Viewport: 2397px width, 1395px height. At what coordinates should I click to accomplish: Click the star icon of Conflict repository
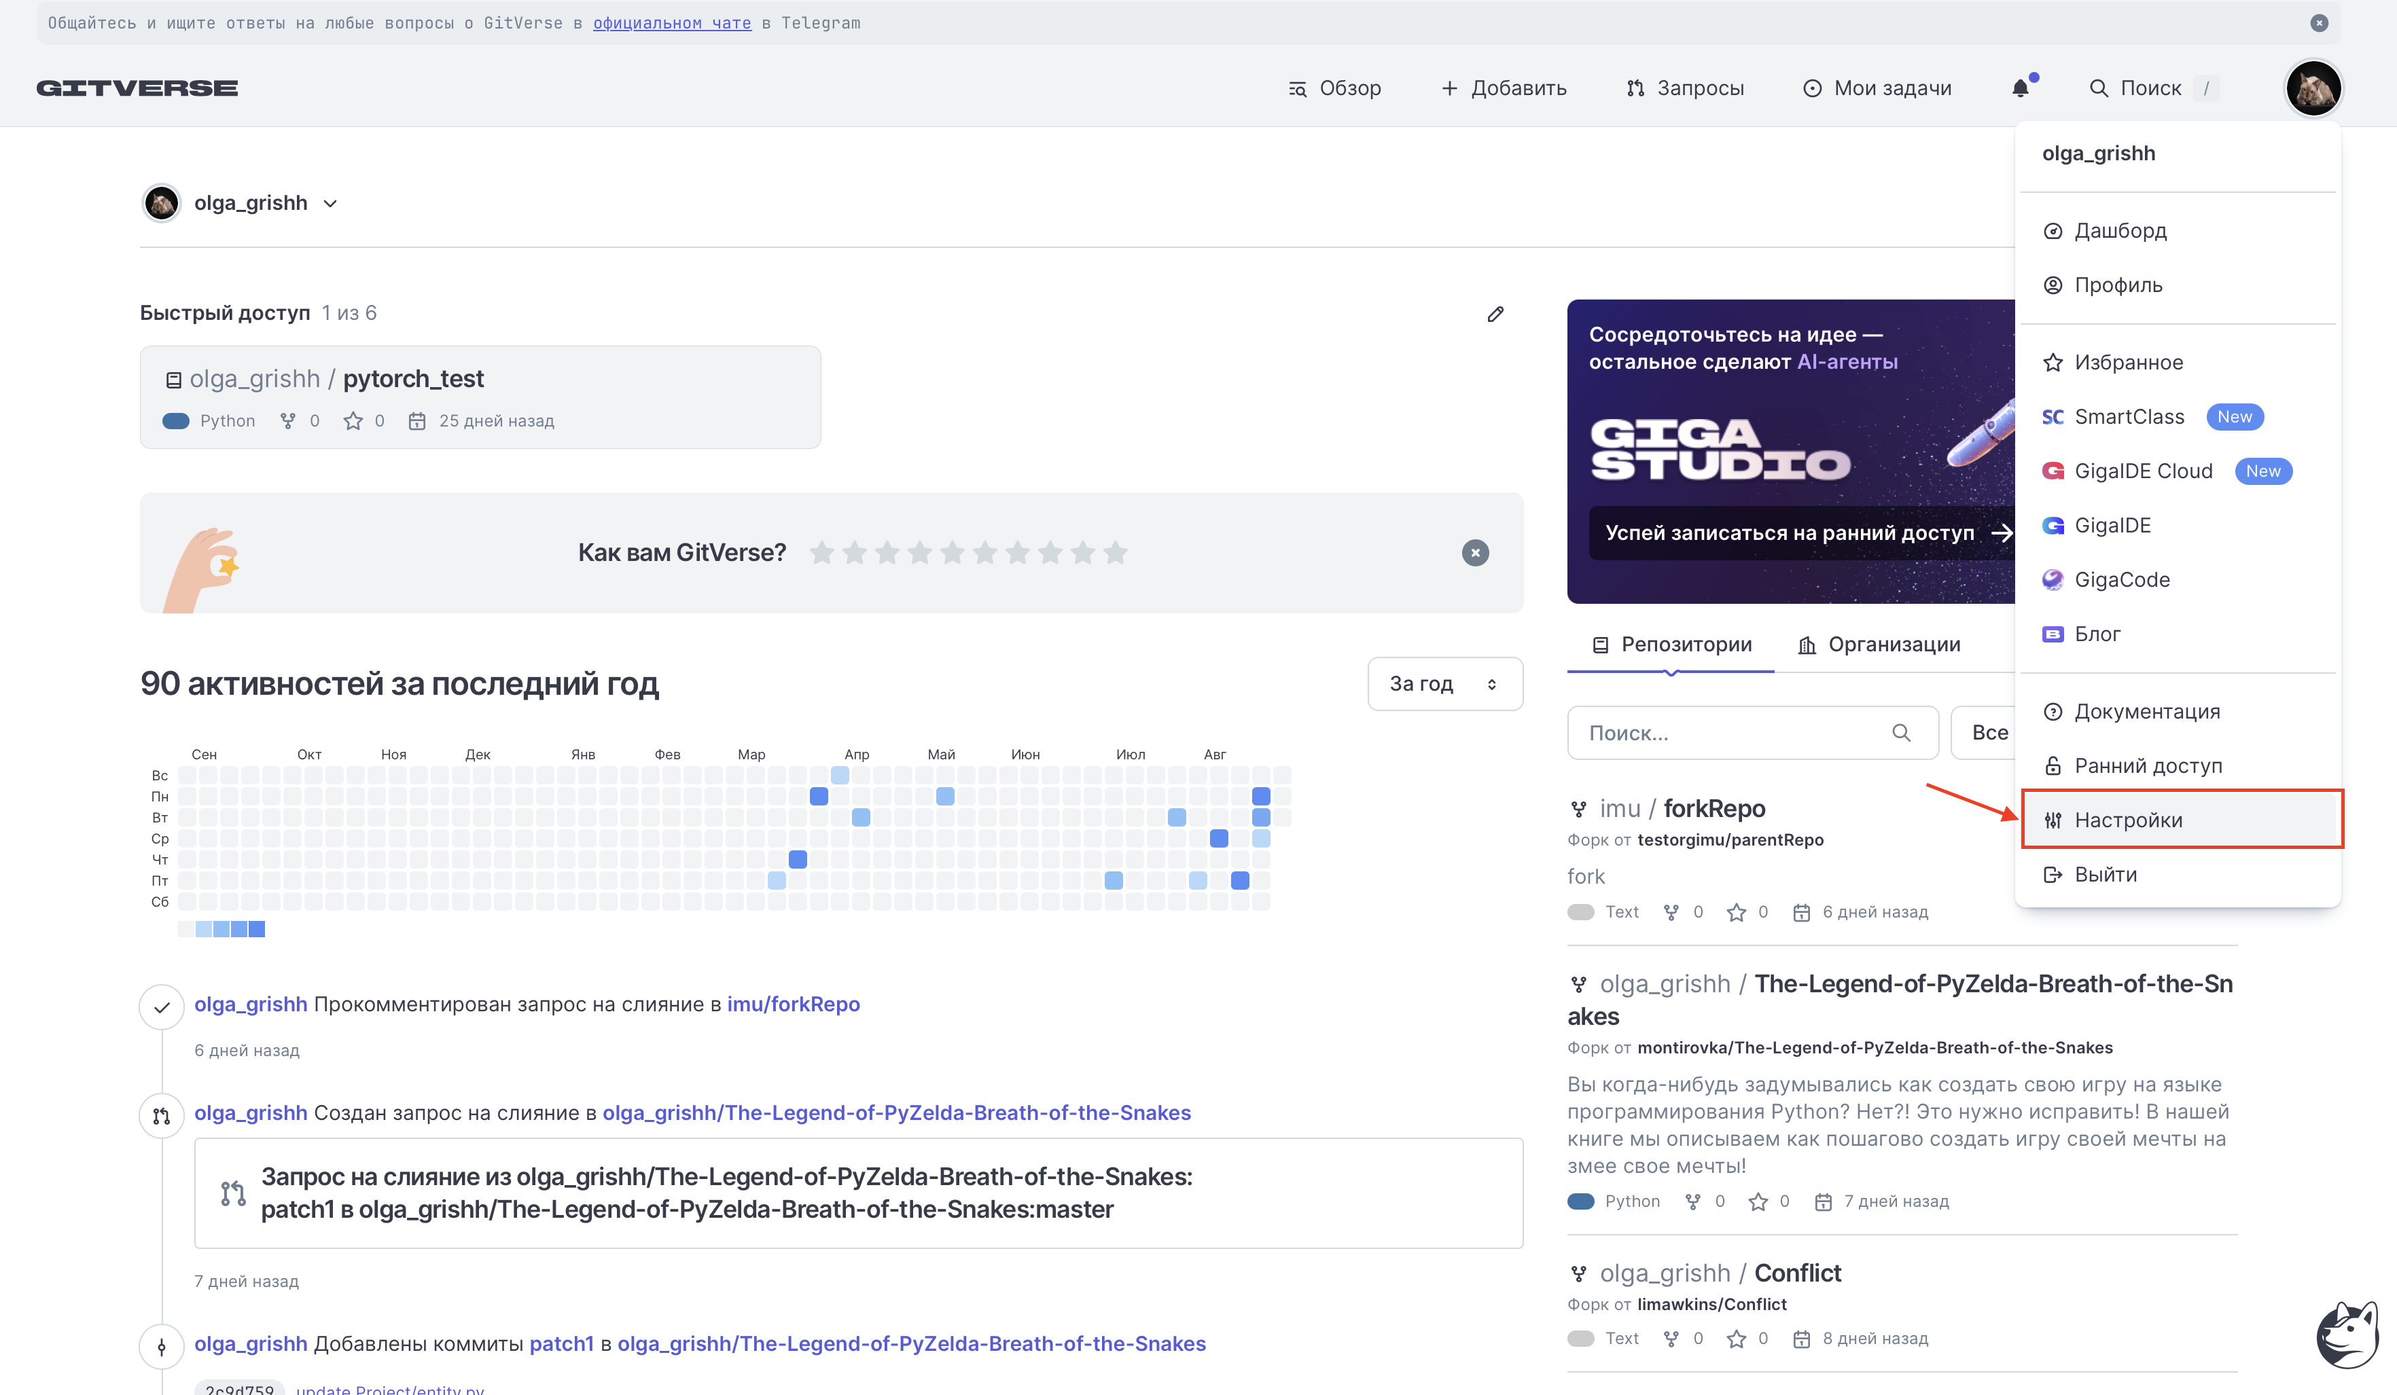pyautogui.click(x=1736, y=1338)
